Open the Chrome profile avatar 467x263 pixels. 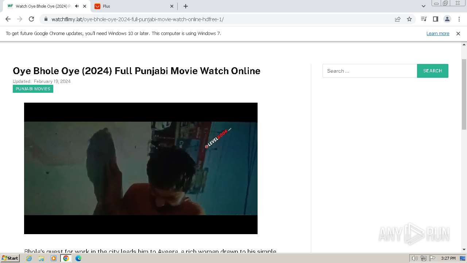(x=447, y=19)
